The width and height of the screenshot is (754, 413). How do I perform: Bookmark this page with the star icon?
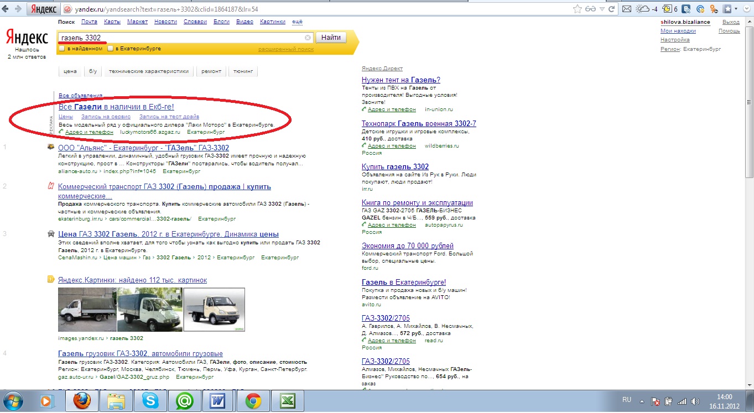(578, 9)
